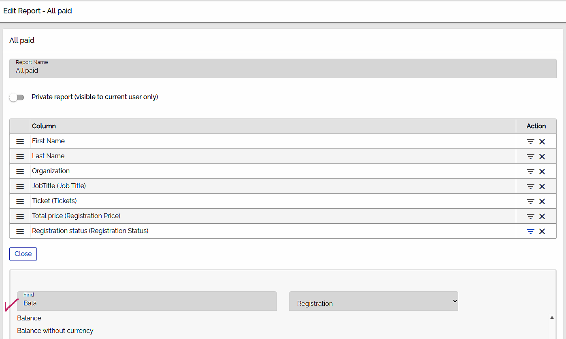The image size is (566, 339).
Task: Toggle Private report switch
Action: (x=17, y=97)
